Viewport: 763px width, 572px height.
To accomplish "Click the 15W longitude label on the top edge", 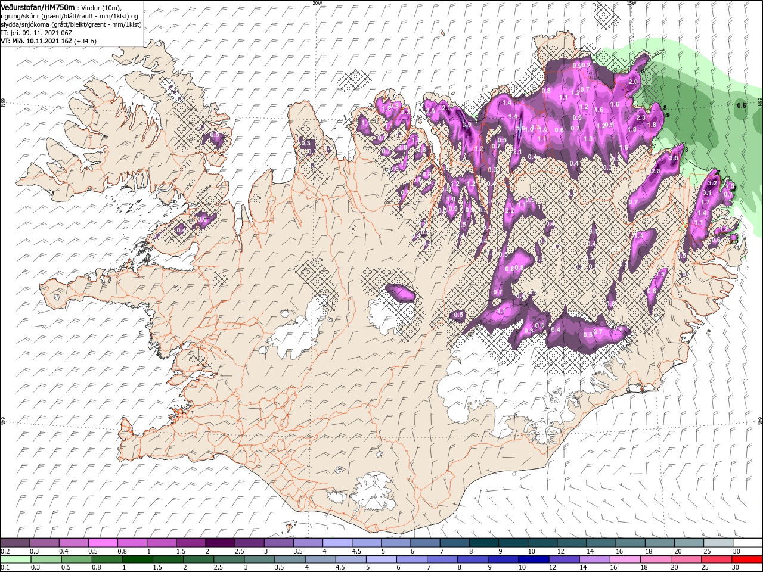I will coord(631,2).
